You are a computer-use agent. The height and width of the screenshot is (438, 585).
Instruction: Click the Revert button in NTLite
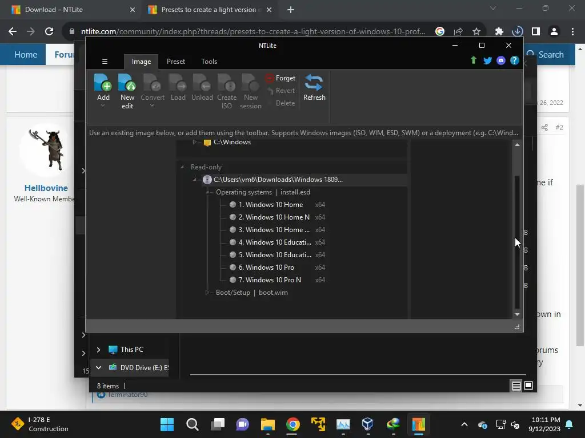click(281, 91)
